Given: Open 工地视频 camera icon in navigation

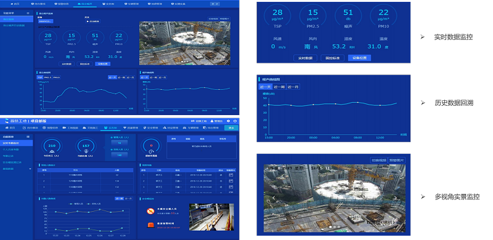Looking at the screenshot, I should pyautogui.click(x=64, y=128).
